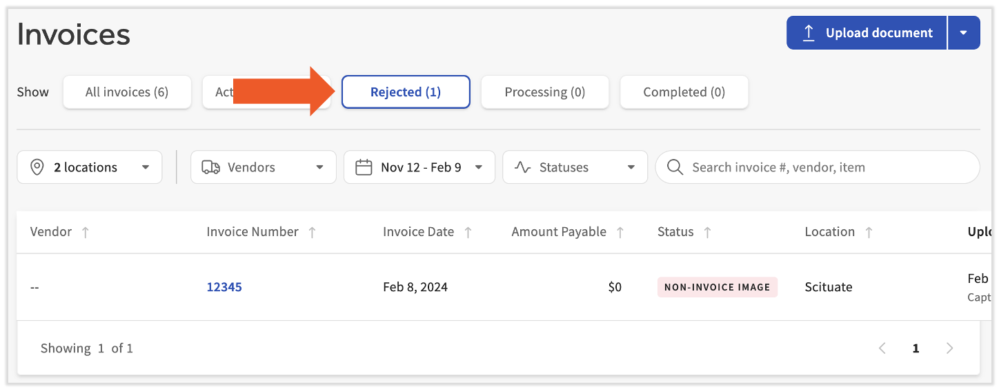Expand the Vendors filter dropdown
Image resolution: width=999 pixels, height=391 pixels.
coord(263,167)
